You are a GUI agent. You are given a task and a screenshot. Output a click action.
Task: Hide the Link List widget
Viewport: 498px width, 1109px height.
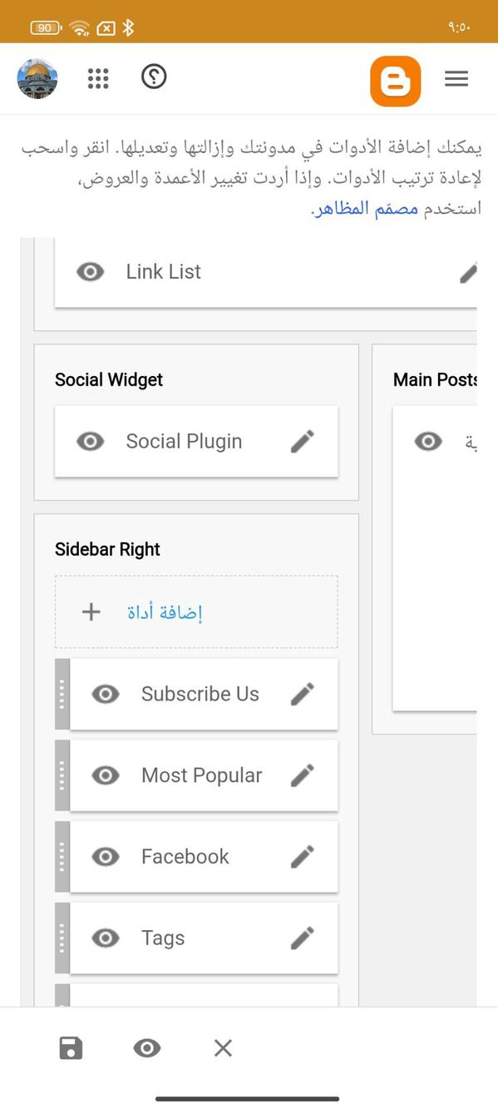click(90, 270)
